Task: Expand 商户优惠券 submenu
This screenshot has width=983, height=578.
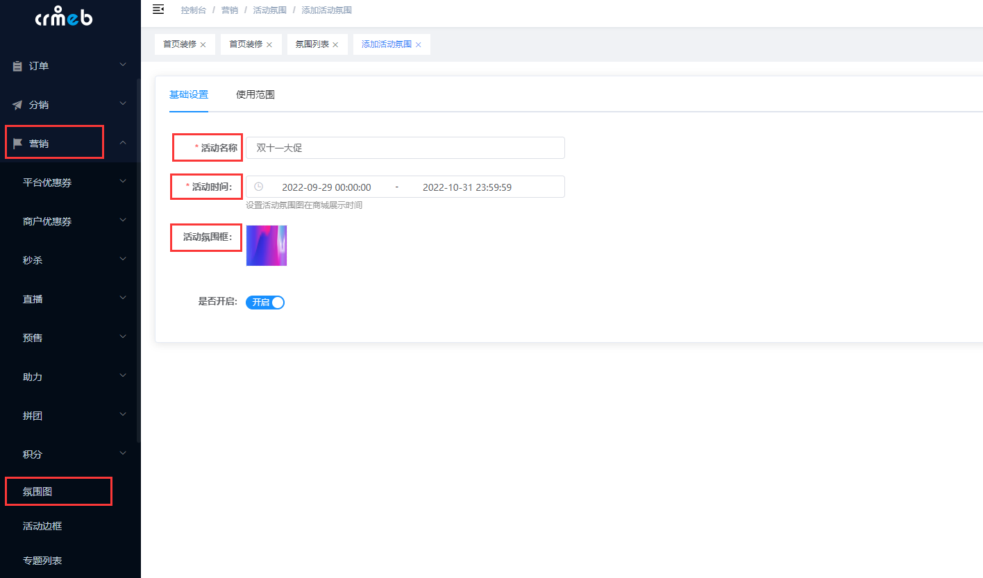Action: (x=123, y=220)
